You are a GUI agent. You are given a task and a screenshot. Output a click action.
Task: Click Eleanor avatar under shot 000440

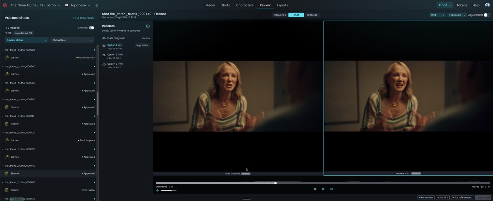point(7,173)
